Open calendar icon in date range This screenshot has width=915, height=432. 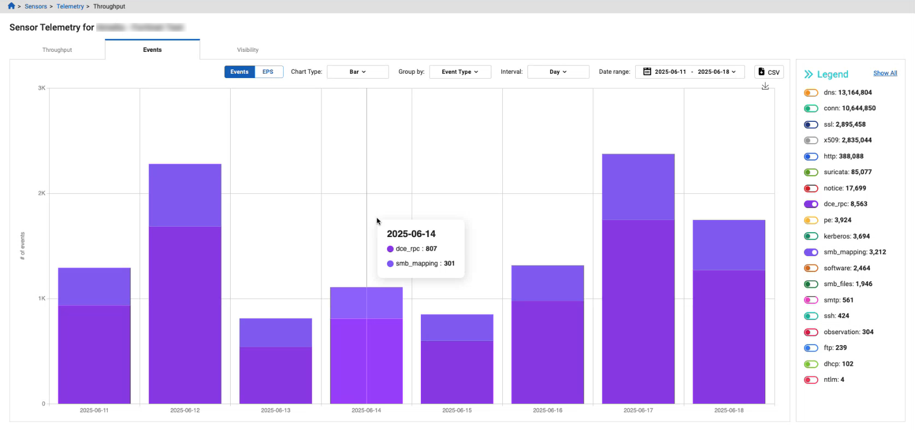pyautogui.click(x=647, y=72)
